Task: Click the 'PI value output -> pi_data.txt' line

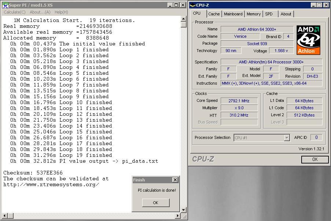Action: [x=84, y=161]
